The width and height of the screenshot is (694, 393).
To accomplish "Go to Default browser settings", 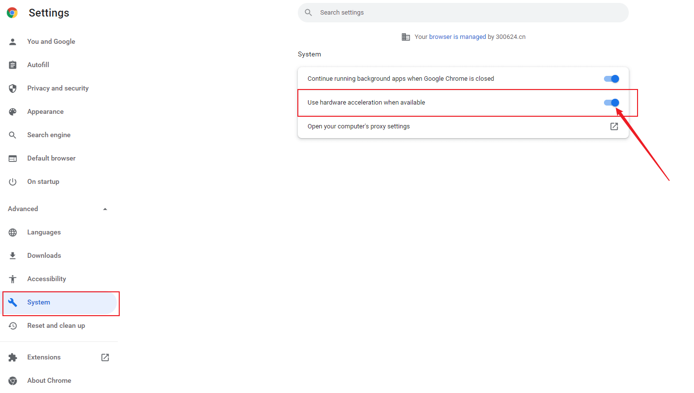I will [51, 159].
